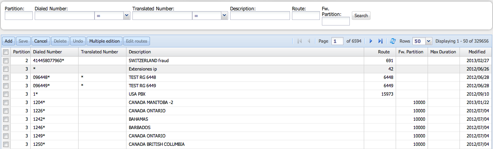Toggle the select-all header checkbox
493x149 pixels.
point(6,52)
